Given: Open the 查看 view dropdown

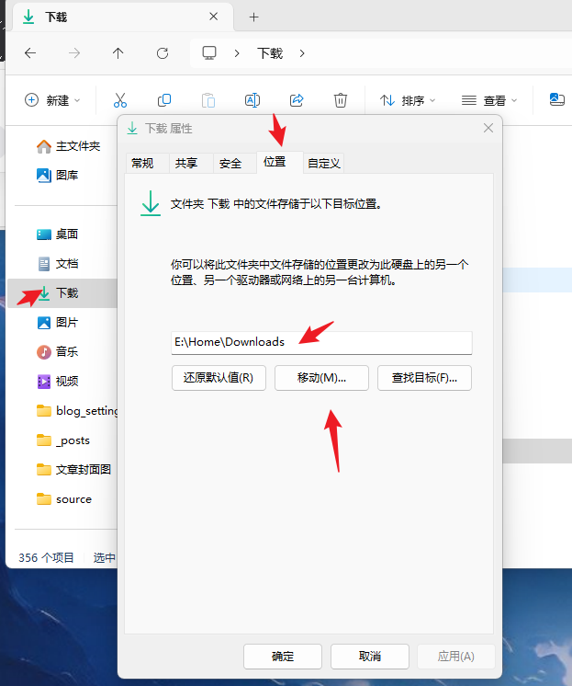Looking at the screenshot, I should point(489,100).
